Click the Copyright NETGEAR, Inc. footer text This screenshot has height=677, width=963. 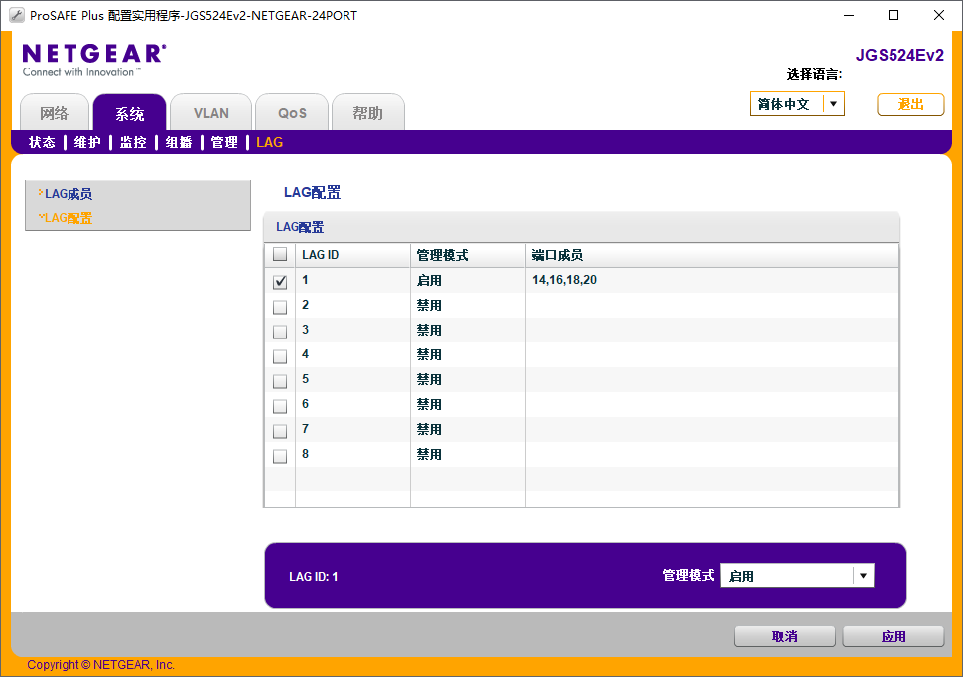[x=100, y=665]
